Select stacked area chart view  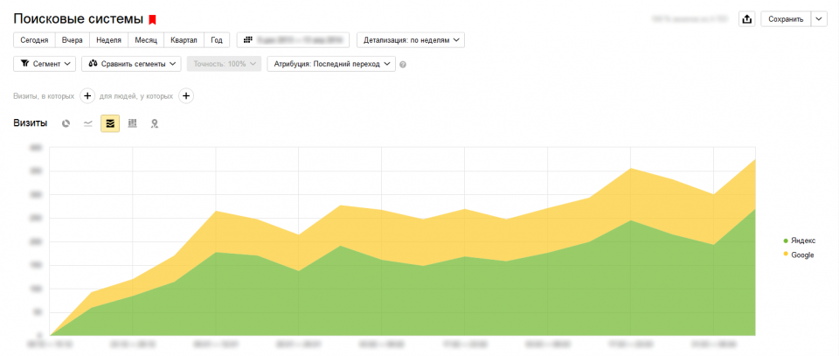tap(110, 123)
